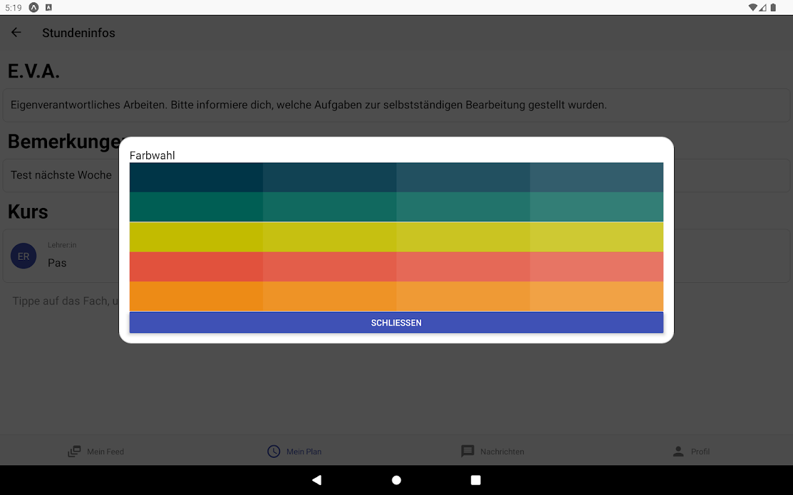Tap the teacher name Pas

click(57, 263)
